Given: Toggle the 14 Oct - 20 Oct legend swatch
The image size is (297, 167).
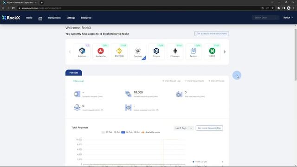Looking at the screenshot, I should (123, 132).
